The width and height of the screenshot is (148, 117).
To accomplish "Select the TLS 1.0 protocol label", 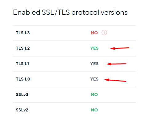I will [23, 79].
